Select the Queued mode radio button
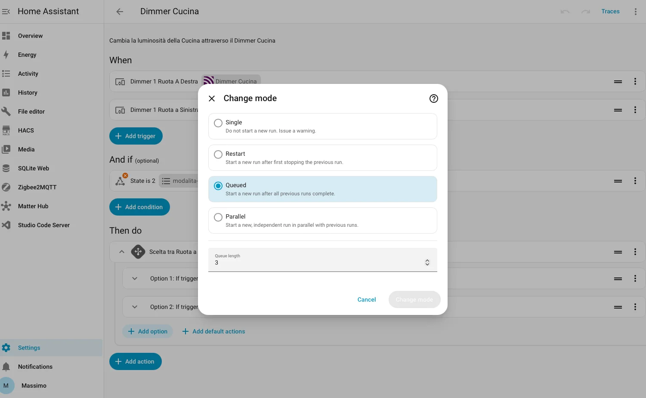 pyautogui.click(x=218, y=186)
